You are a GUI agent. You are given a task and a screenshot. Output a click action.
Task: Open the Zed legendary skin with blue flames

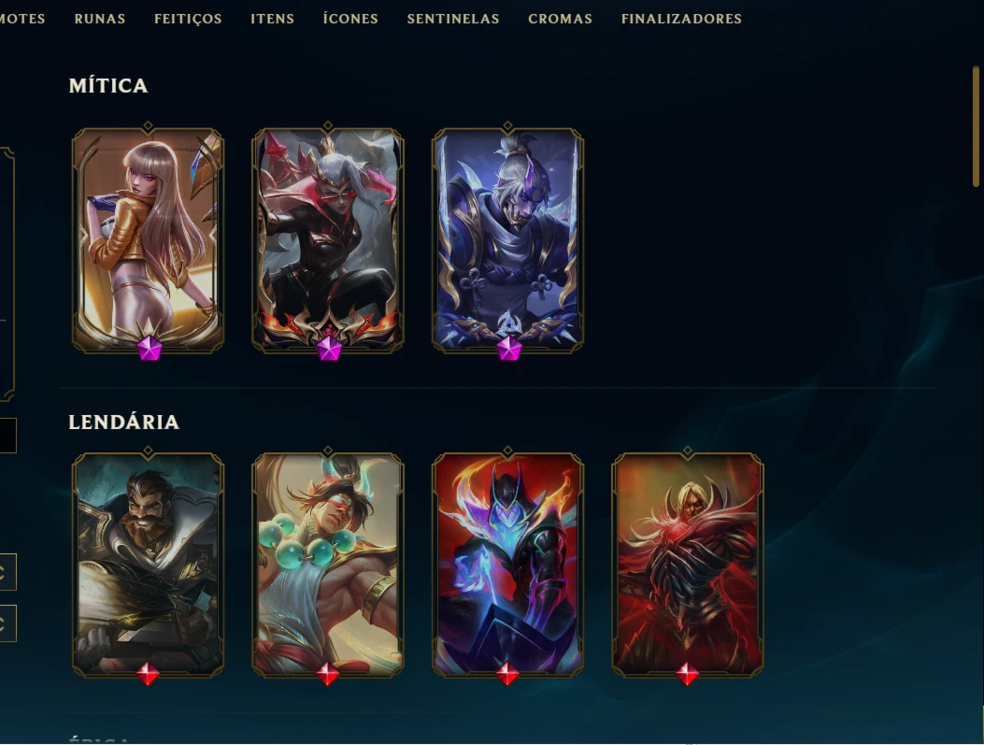pyautogui.click(x=507, y=565)
